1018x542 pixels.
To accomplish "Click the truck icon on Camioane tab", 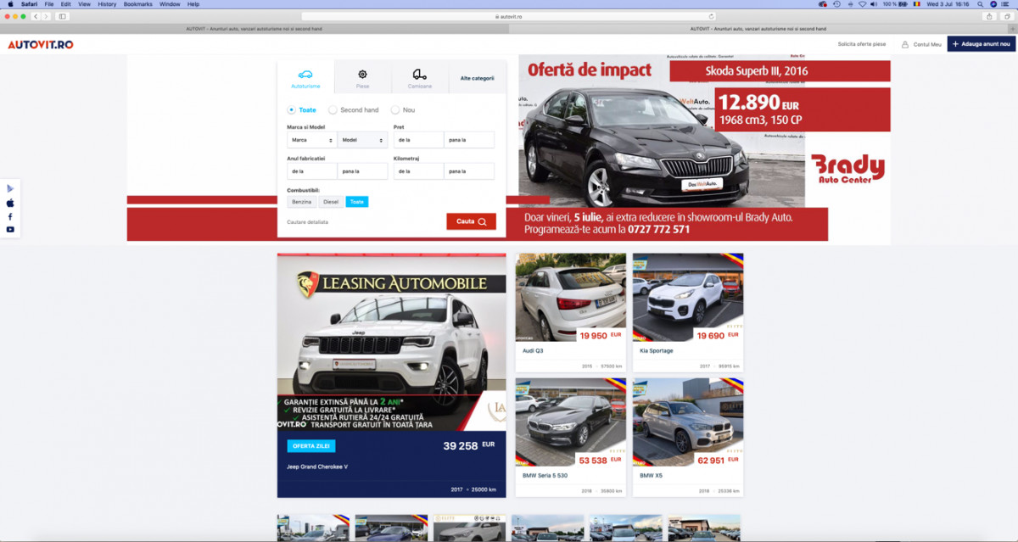I will point(420,75).
